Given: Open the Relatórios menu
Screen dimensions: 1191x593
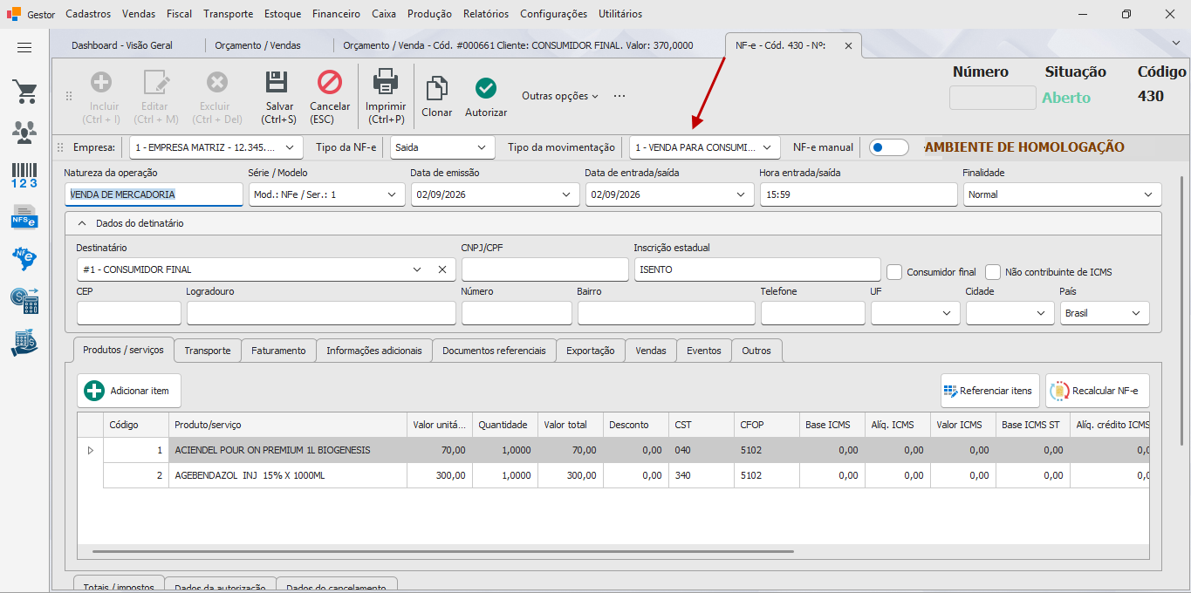Looking at the screenshot, I should pyautogui.click(x=486, y=14).
